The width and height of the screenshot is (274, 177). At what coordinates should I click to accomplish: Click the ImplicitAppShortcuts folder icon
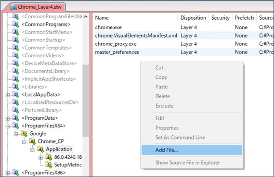pyautogui.click(x=16, y=79)
